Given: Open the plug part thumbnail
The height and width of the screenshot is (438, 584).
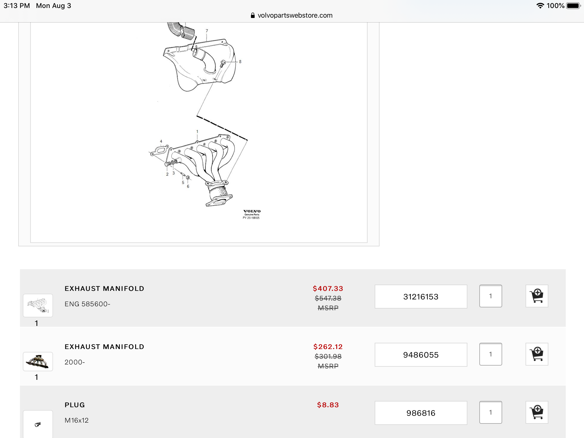Looking at the screenshot, I should [38, 424].
